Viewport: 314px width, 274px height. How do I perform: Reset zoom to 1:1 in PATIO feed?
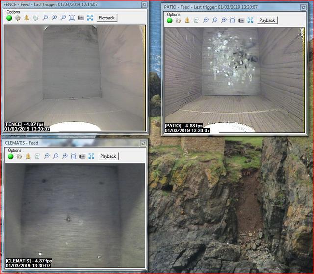215,20
